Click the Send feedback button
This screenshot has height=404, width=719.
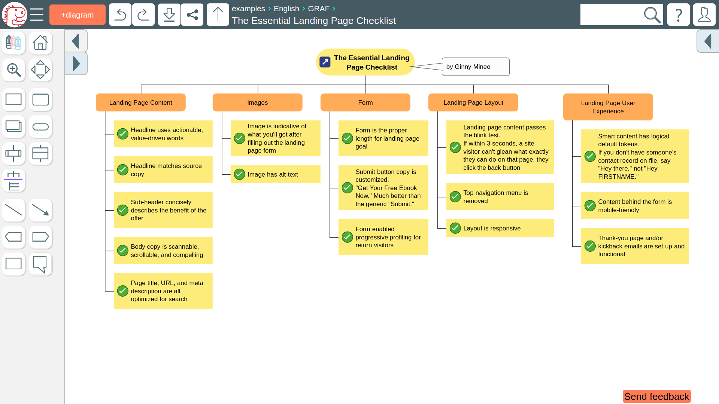(x=656, y=397)
